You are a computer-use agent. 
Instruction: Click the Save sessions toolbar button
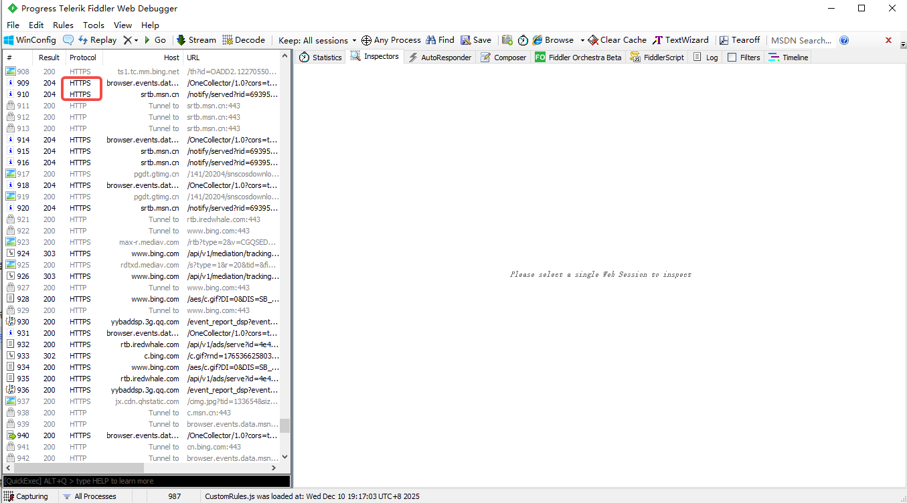tap(476, 40)
